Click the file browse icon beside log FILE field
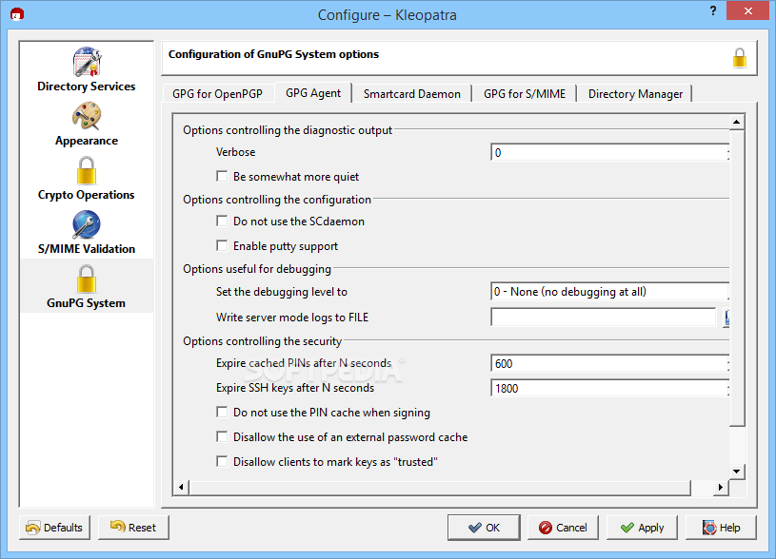This screenshot has width=776, height=559. coord(726,318)
